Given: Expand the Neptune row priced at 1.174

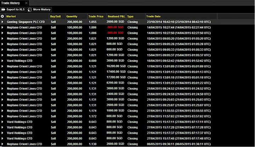Looking at the screenshot, I should coord(2,111).
